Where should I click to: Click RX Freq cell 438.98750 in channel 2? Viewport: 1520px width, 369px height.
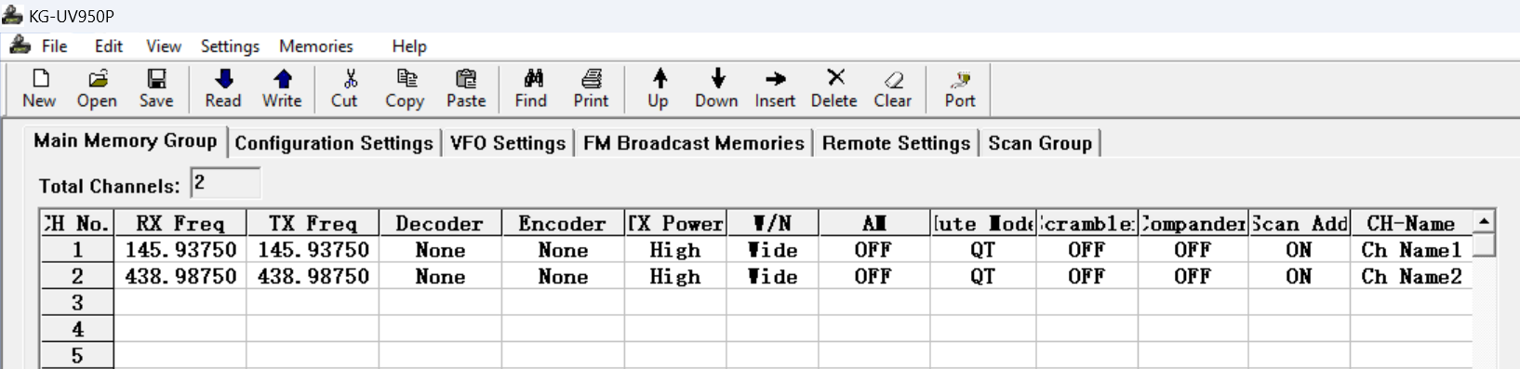(x=180, y=276)
